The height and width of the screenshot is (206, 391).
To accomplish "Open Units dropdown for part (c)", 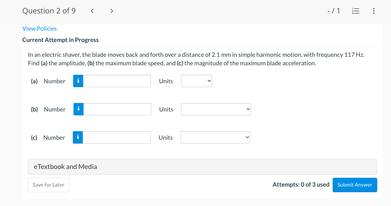I will (215, 138).
